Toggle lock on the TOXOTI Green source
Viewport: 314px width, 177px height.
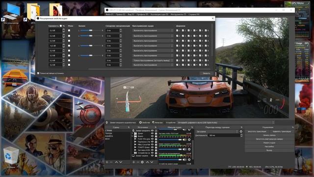point(156,147)
